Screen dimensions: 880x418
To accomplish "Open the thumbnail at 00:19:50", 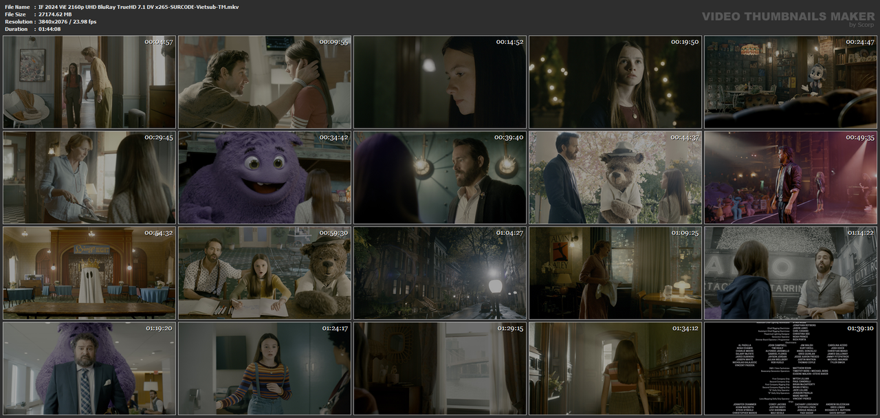I will point(615,82).
